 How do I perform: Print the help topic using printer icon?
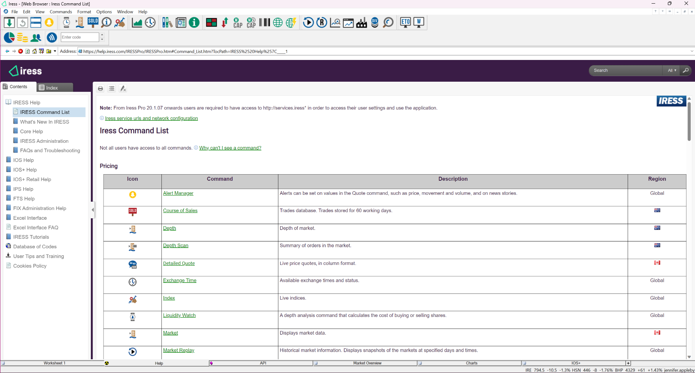100,89
